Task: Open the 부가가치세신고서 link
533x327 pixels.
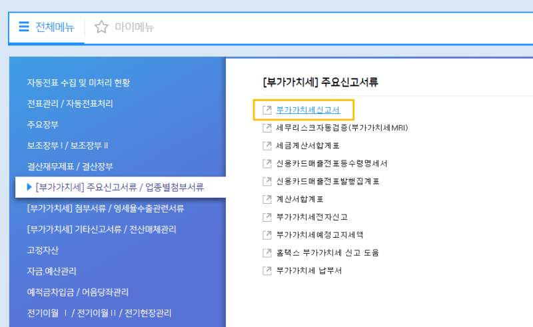Action: click(308, 110)
